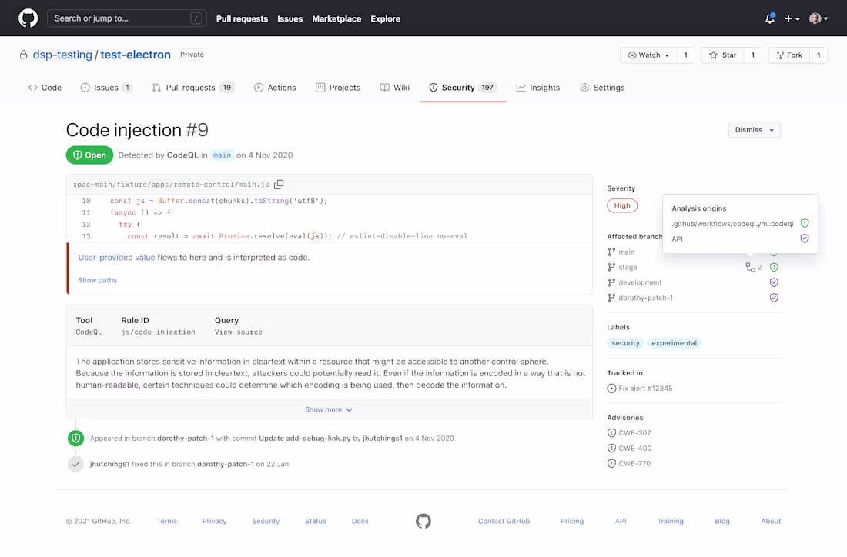Switch to the Security tab
This screenshot has width=847, height=557.
[463, 88]
